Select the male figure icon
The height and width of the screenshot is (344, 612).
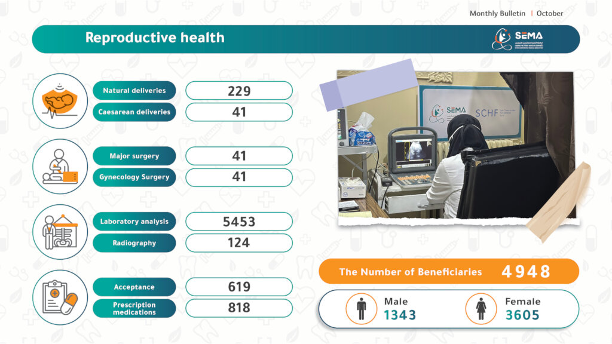361,309
